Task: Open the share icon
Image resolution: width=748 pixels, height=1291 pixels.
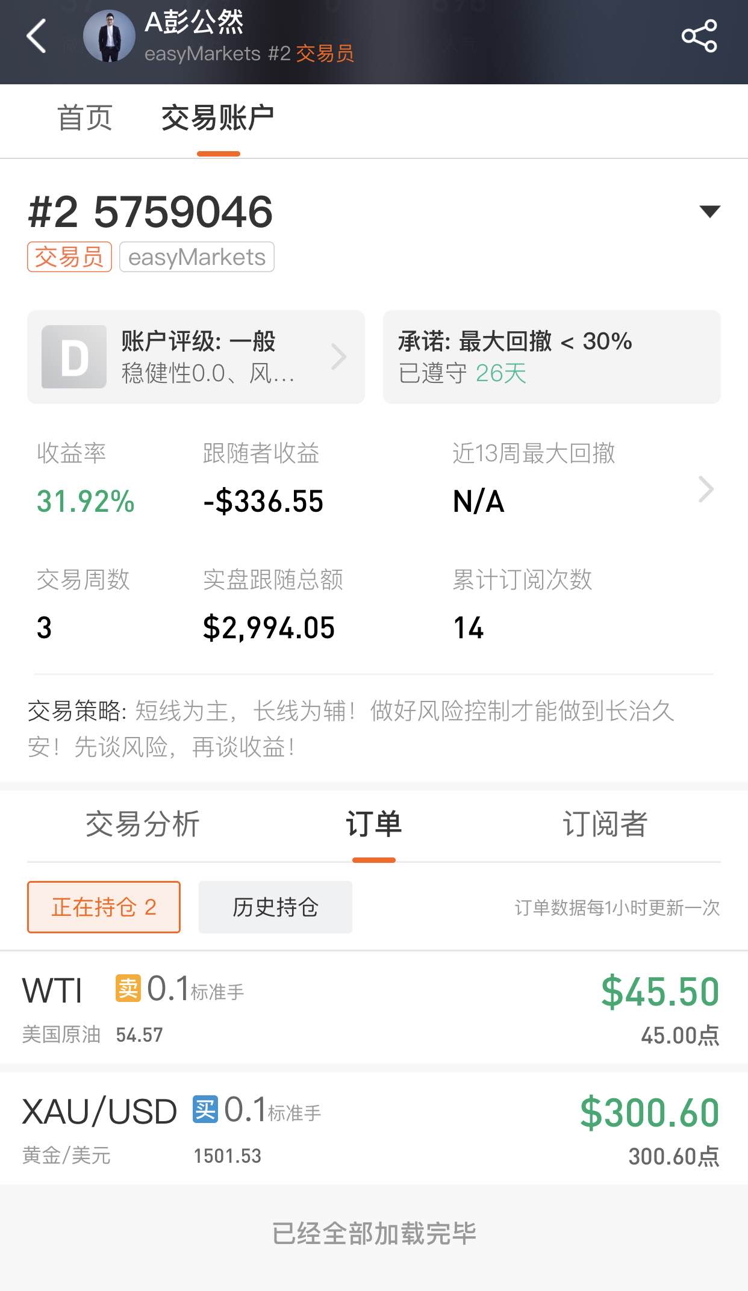Action: (699, 36)
